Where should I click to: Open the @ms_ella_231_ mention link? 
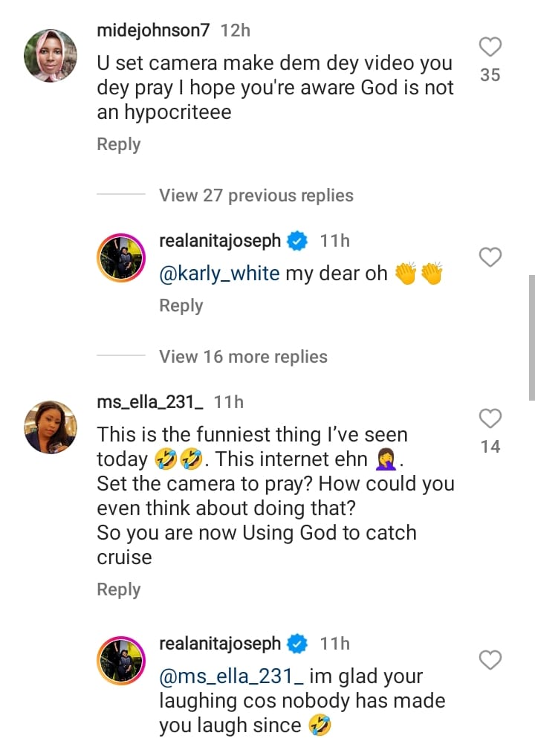[x=231, y=676]
